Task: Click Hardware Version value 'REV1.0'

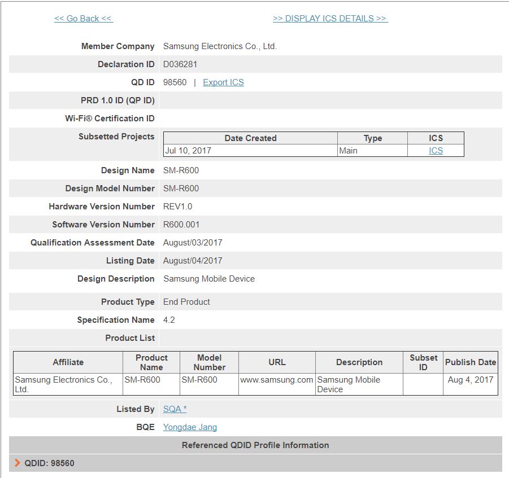Action: pyautogui.click(x=177, y=207)
